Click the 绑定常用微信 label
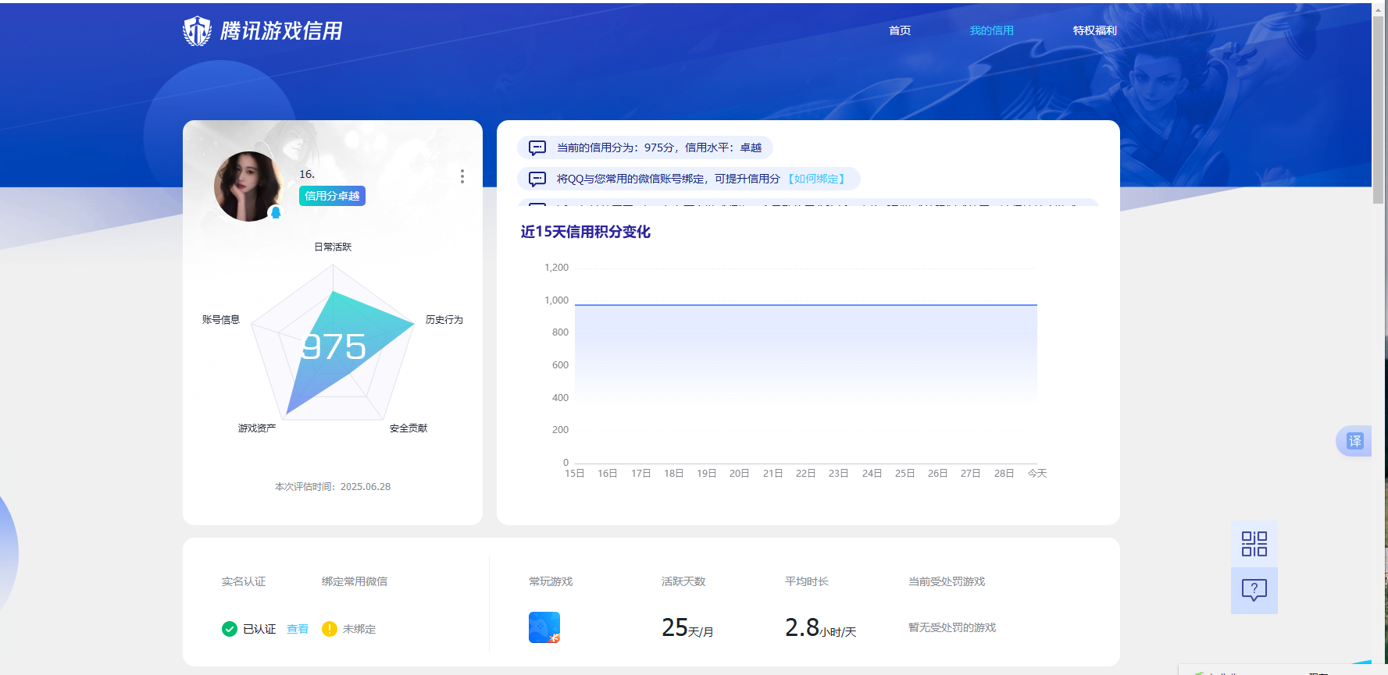Image resolution: width=1388 pixels, height=675 pixels. (x=355, y=581)
